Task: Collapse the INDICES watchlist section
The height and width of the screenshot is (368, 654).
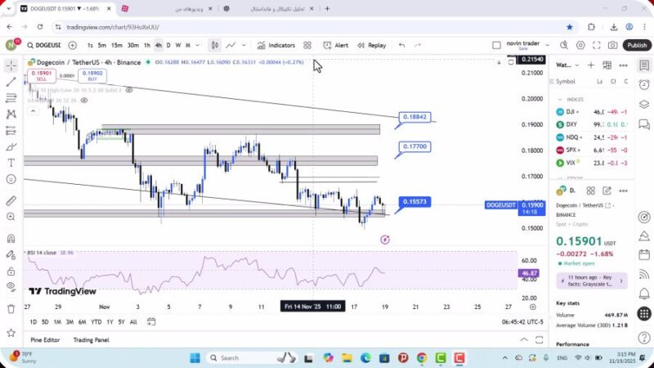Action: 561,99
